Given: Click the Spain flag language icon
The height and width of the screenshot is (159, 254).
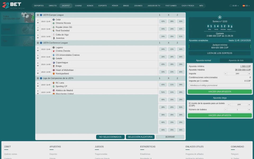Looking at the screenshot, I should click(244, 6).
